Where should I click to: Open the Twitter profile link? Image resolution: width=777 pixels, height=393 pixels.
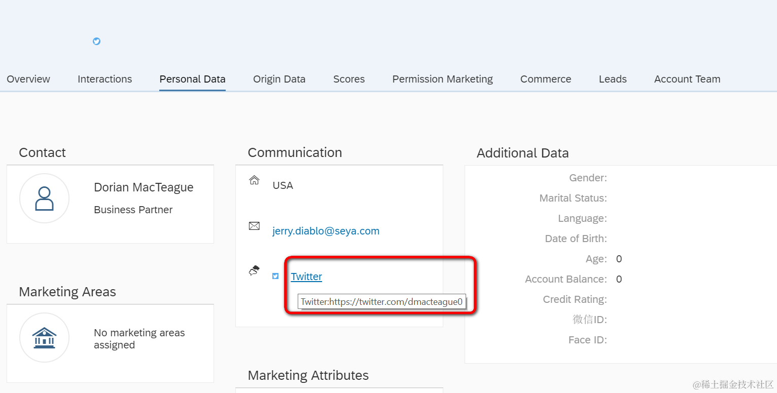click(306, 277)
